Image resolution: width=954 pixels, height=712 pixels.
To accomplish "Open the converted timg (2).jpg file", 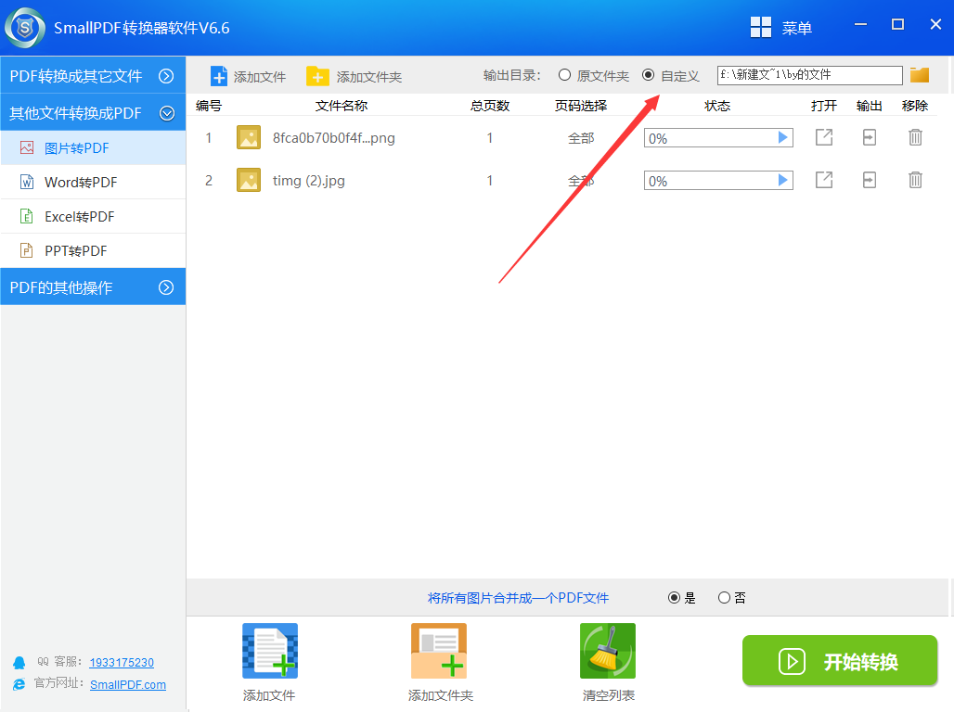I will point(824,180).
